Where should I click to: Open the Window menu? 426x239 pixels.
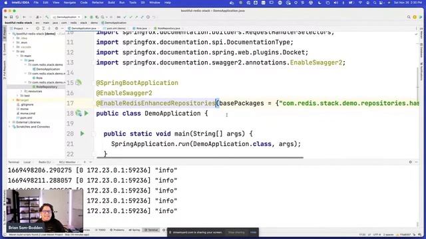tap(154, 3)
